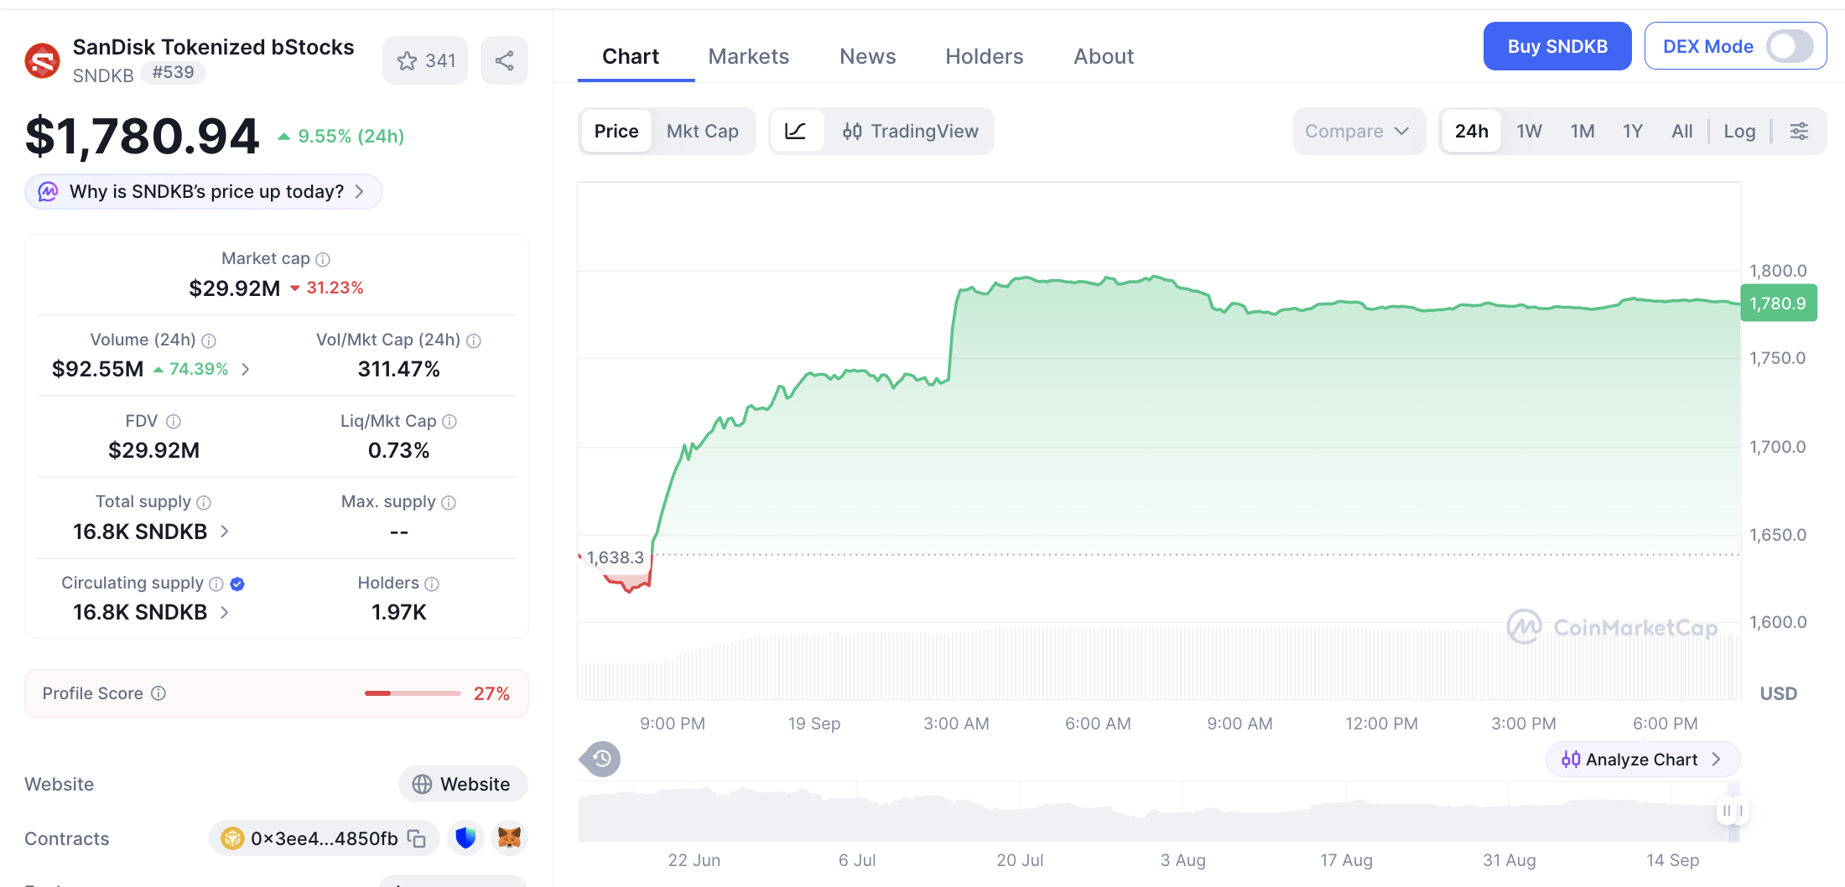Select the line chart icon

pos(795,131)
